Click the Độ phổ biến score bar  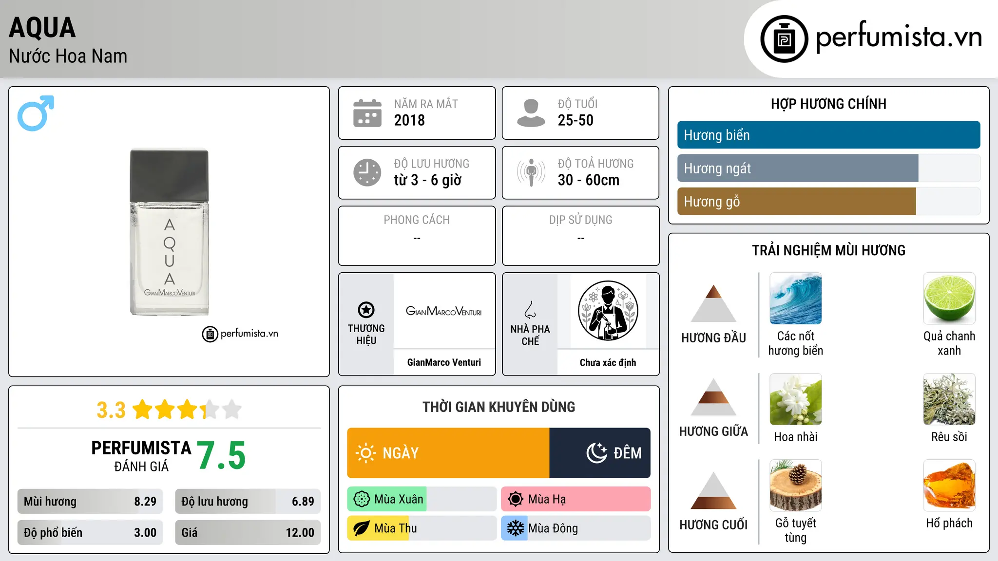coord(90,532)
